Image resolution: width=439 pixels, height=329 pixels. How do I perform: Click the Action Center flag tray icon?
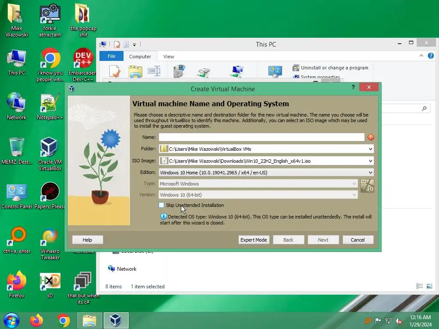(x=378, y=321)
